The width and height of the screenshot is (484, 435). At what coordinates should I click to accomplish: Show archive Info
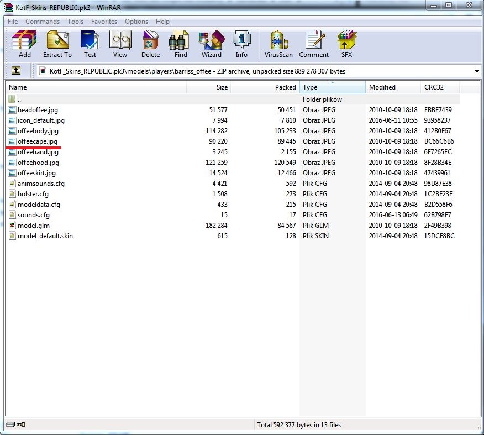241,44
